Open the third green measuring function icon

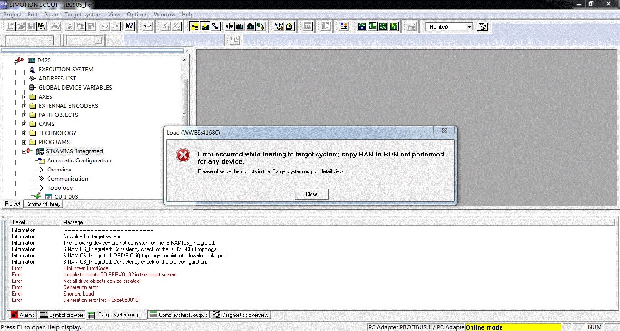click(x=383, y=26)
